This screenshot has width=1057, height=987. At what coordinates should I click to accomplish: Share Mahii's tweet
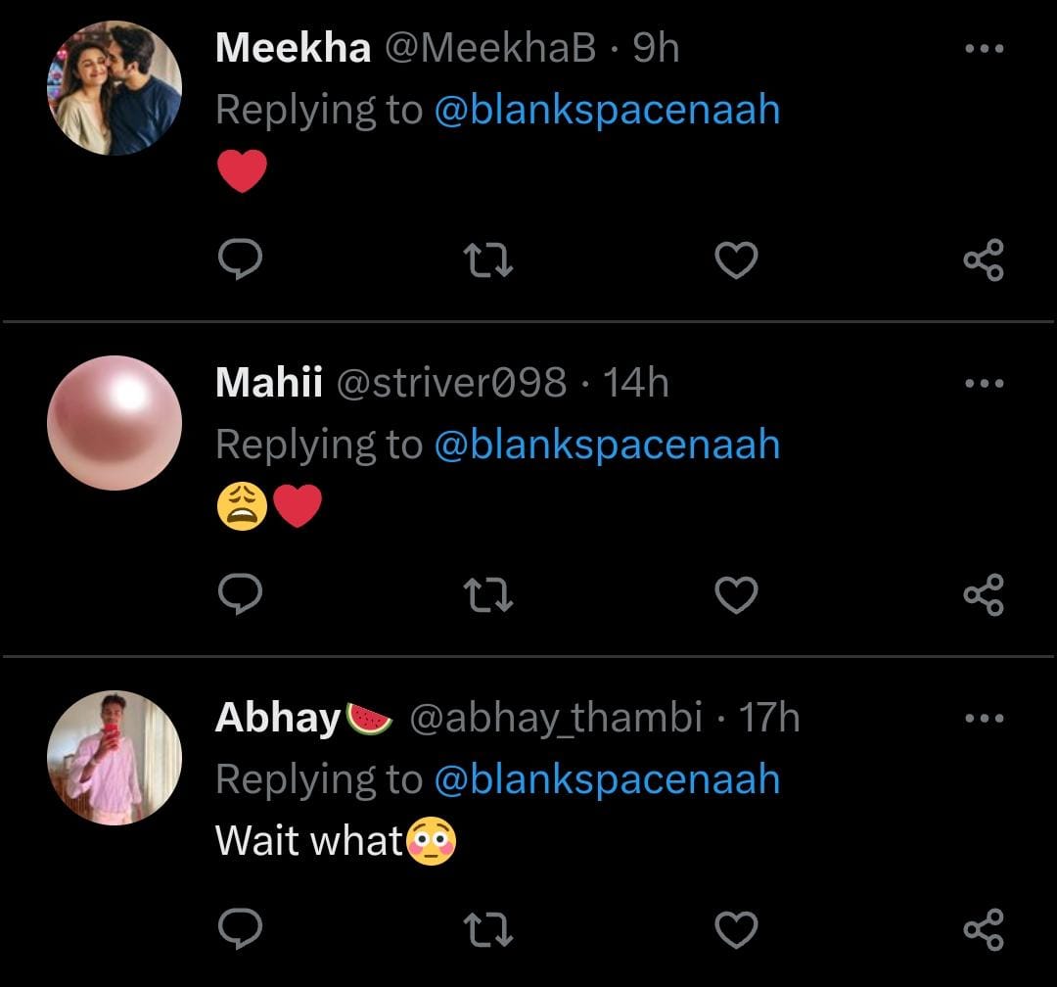[984, 594]
